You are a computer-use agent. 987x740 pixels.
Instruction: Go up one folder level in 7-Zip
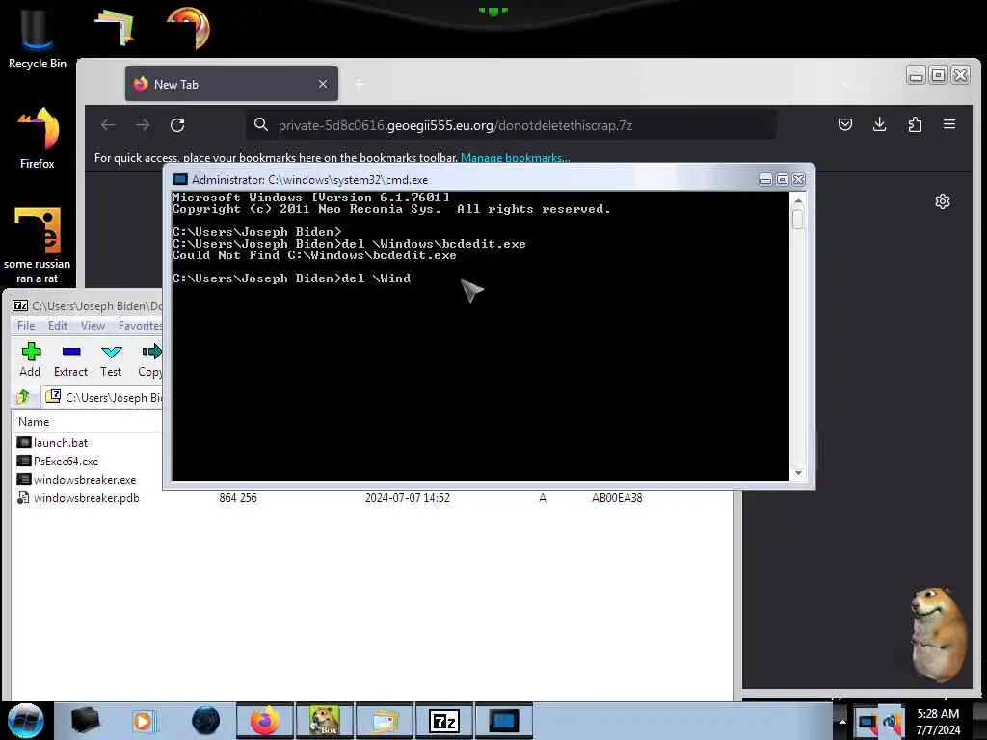(x=24, y=397)
